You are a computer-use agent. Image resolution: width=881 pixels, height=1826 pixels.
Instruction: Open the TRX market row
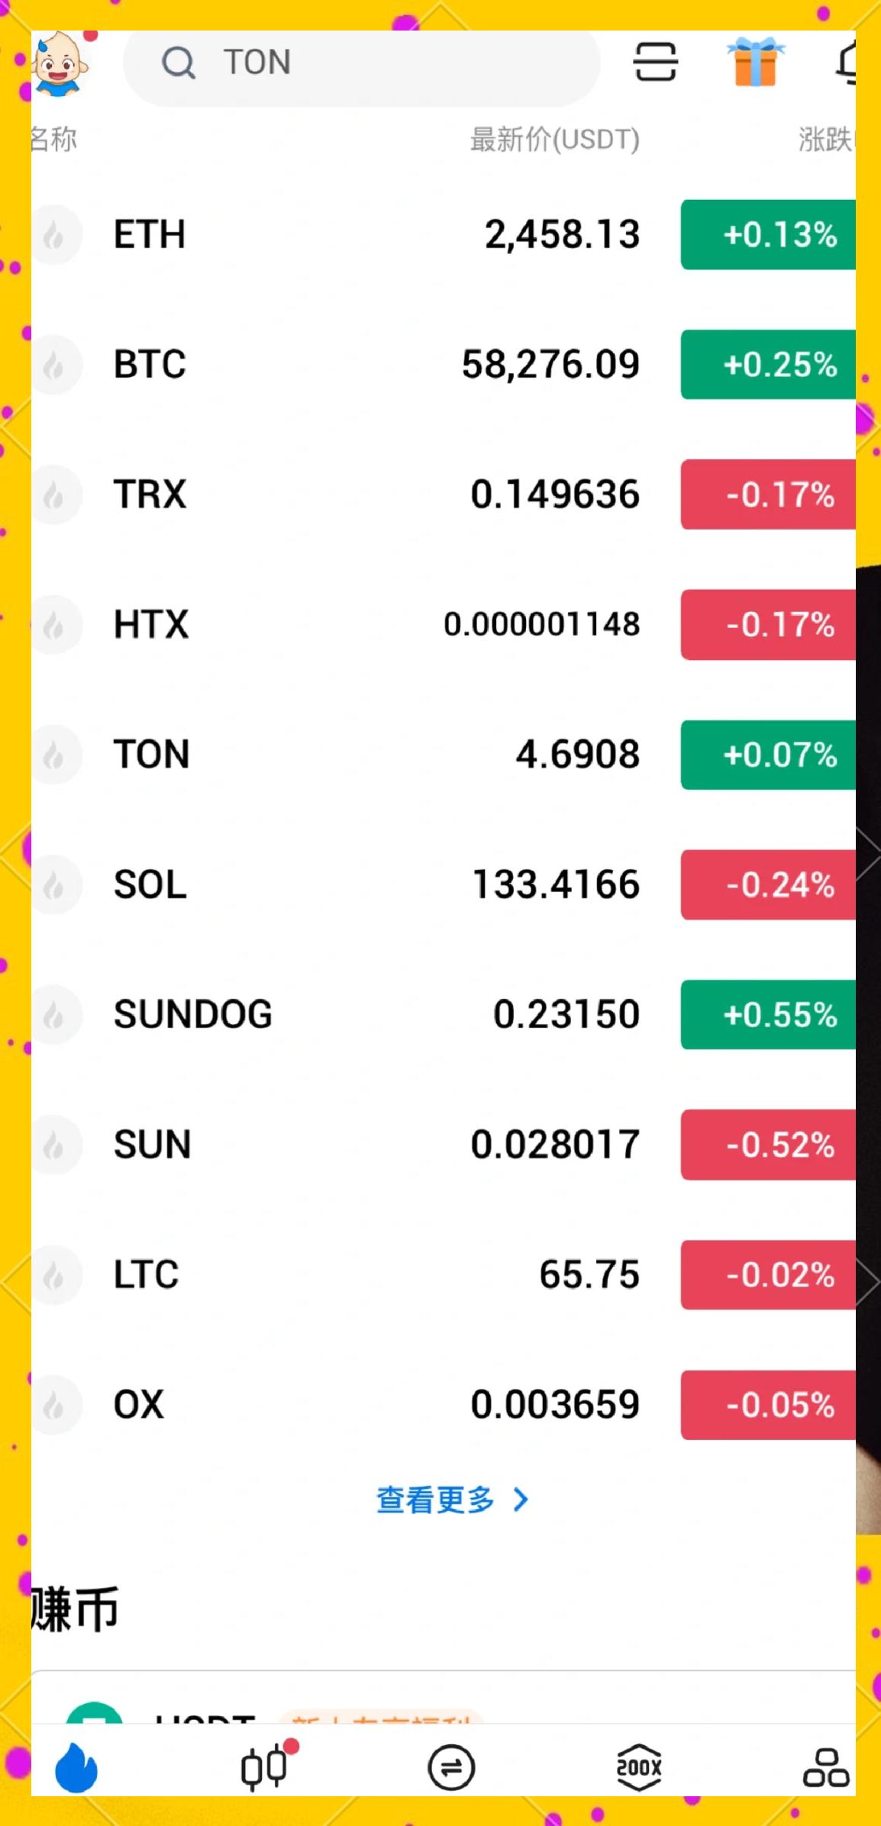(444, 494)
